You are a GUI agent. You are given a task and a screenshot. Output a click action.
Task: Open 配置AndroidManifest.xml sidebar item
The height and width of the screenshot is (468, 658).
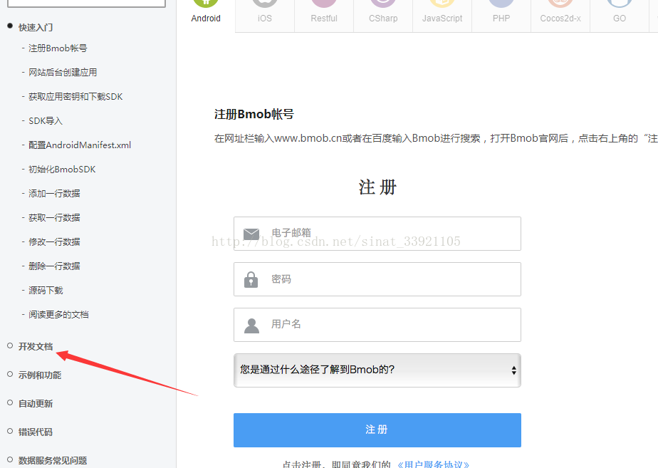coord(80,145)
